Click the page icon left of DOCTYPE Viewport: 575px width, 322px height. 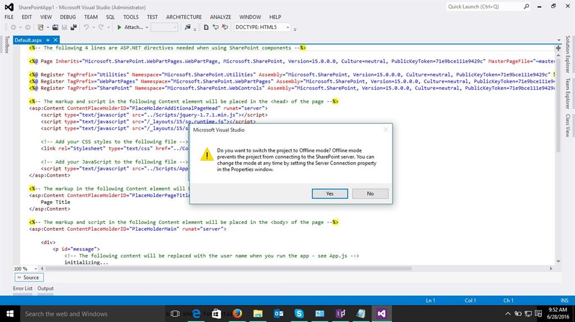click(206, 27)
